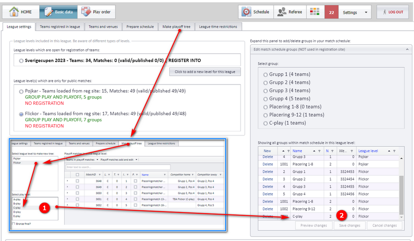Open the Schedule clock icon

click(x=246, y=12)
